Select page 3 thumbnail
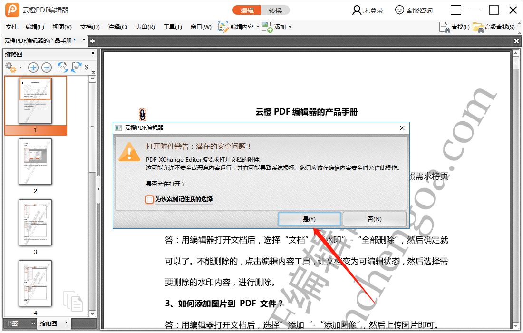Screen dimensions: 523x333 pyautogui.click(x=35, y=223)
